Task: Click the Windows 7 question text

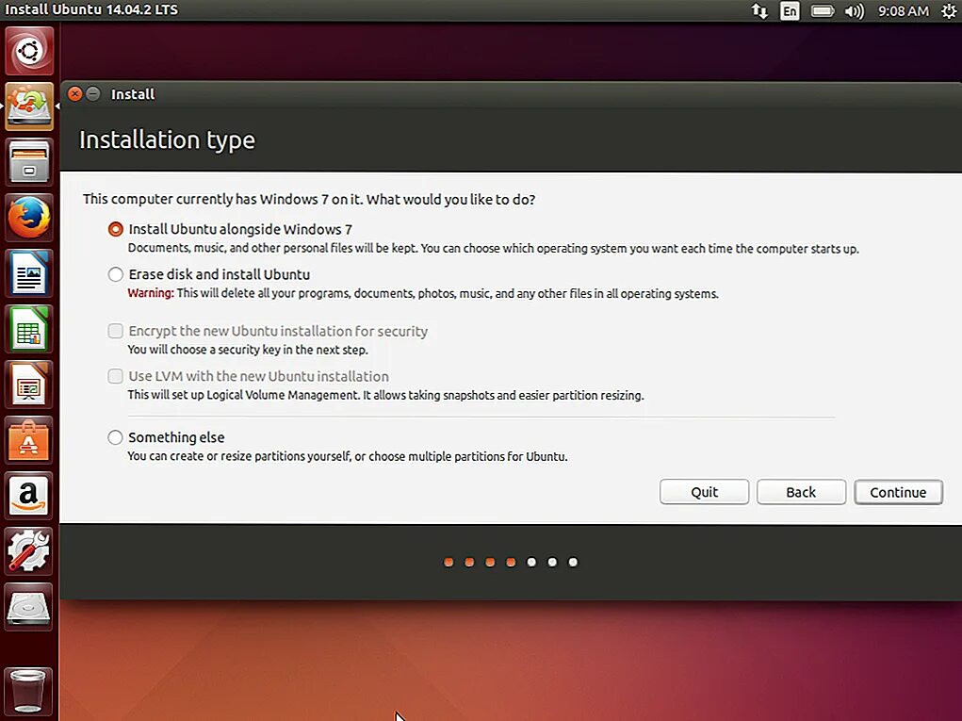Action: [309, 200]
